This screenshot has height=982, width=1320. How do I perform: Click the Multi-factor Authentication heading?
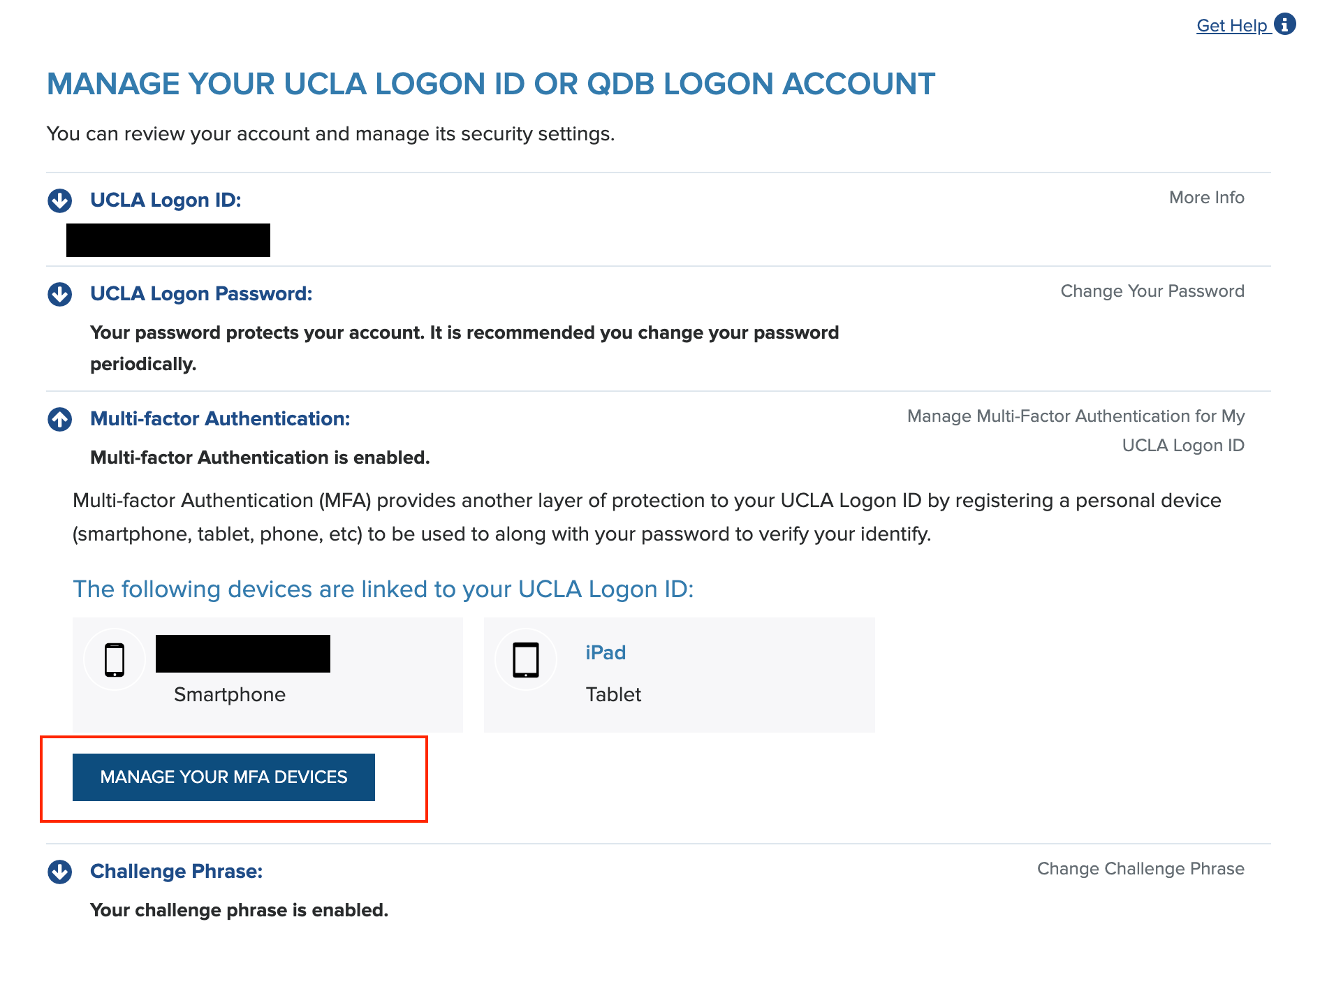tap(220, 419)
